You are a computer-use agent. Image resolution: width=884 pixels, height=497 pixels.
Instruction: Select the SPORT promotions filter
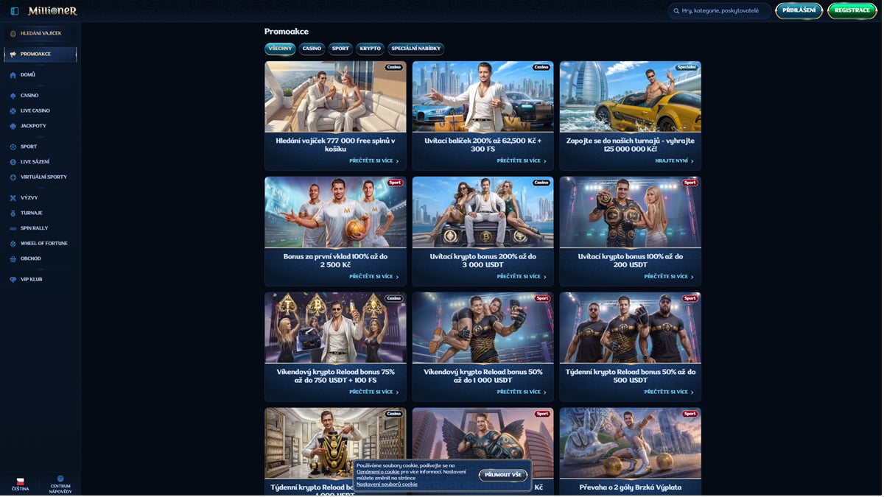[340, 49]
